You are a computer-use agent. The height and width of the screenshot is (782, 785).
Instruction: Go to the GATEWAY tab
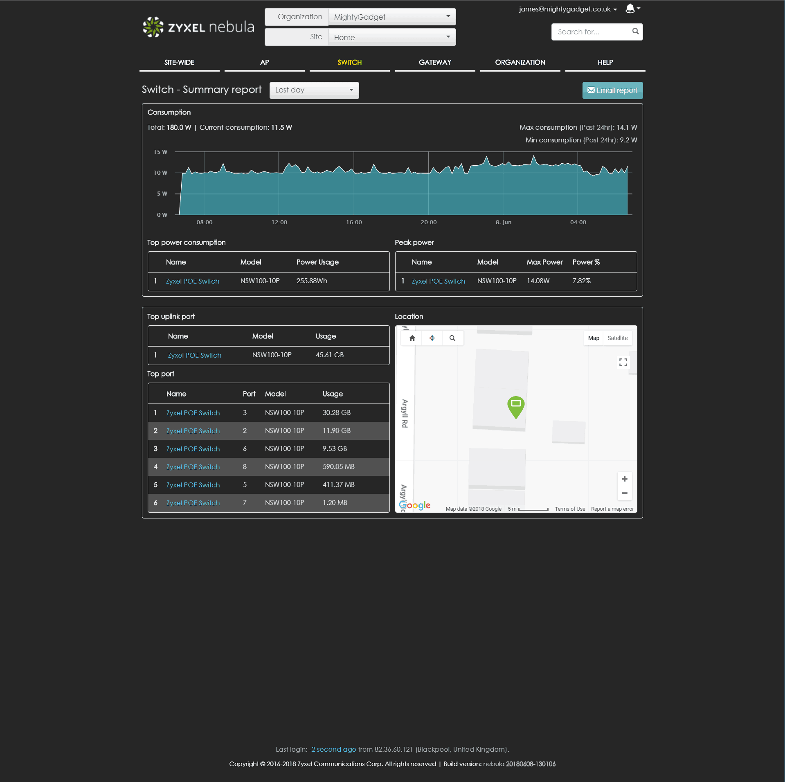(434, 63)
